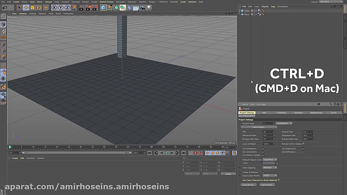Viewport: 347px width, 195px height.
Task: Select the Rotate tool icon
Action: coord(39,7)
